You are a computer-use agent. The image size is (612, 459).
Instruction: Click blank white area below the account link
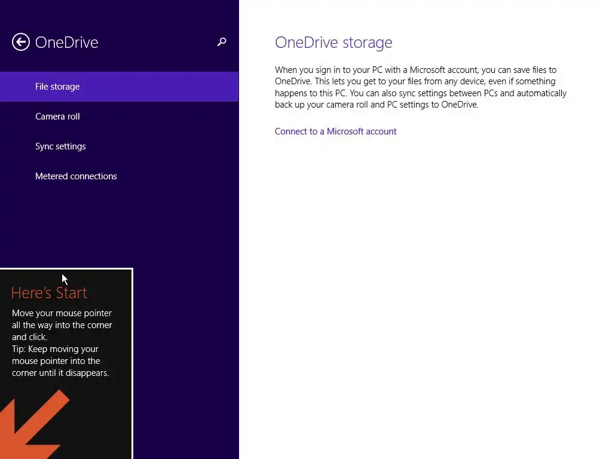(x=418, y=269)
